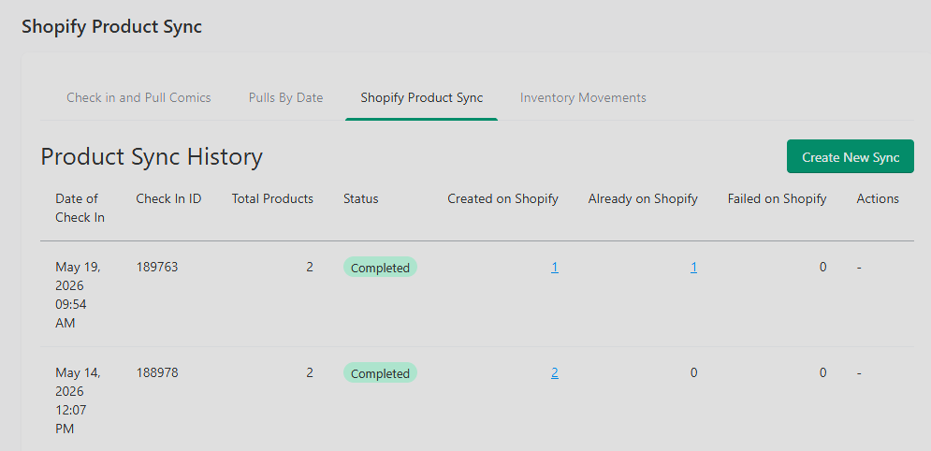The width and height of the screenshot is (931, 451).
Task: Click the Total Products column header
Action: coord(272,198)
